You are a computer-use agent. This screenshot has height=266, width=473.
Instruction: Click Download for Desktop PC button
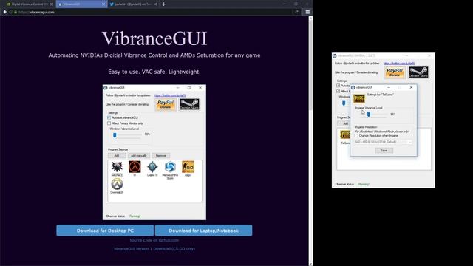(x=105, y=231)
